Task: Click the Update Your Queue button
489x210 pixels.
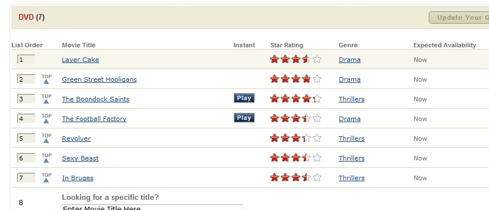Action: pyautogui.click(x=459, y=17)
